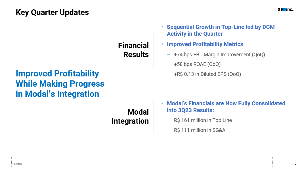Click the +R$ 0.13 Diluted EPS line
The width and height of the screenshot is (302, 169).
pyautogui.click(x=207, y=74)
